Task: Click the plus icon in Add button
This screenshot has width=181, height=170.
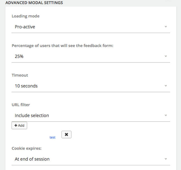Action: [x=16, y=126]
